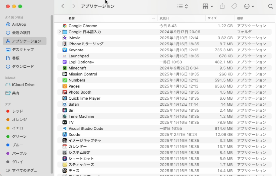Click the イメージキャプチャ app icon

[65, 140]
